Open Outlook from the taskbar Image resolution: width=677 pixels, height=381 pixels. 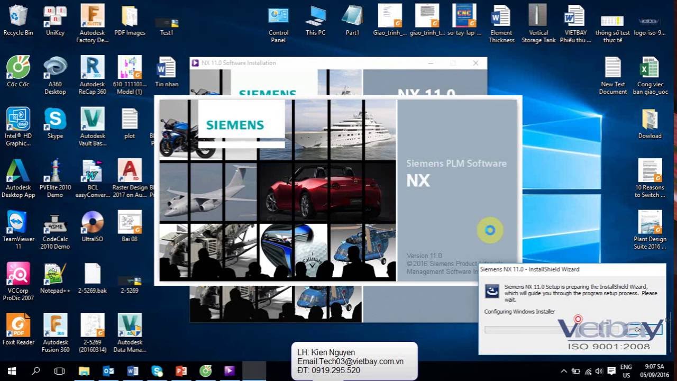[x=108, y=371]
